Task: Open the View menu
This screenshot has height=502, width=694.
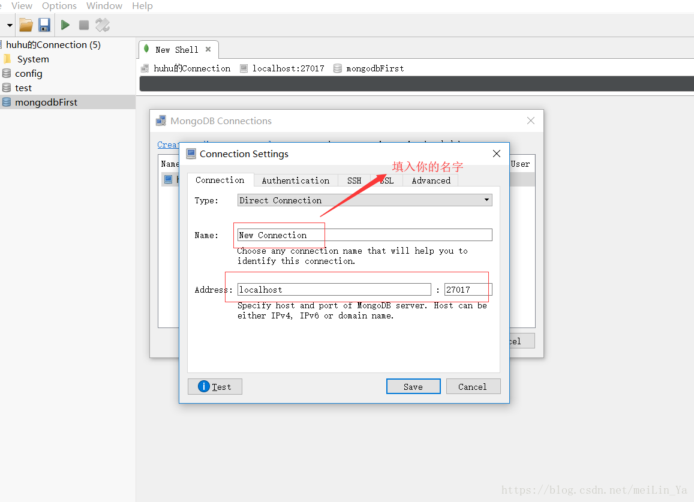Action: [22, 6]
